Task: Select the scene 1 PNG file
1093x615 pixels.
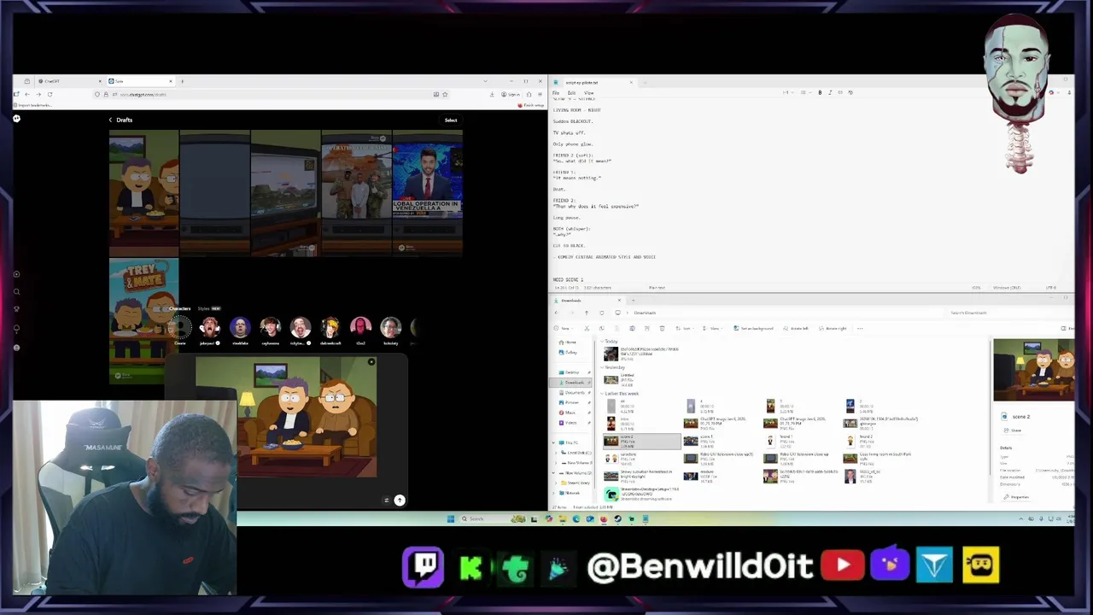Action: [x=723, y=441]
